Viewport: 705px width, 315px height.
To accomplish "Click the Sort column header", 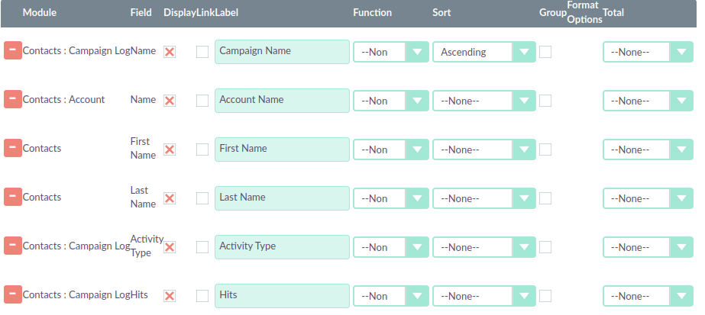I will pos(441,12).
